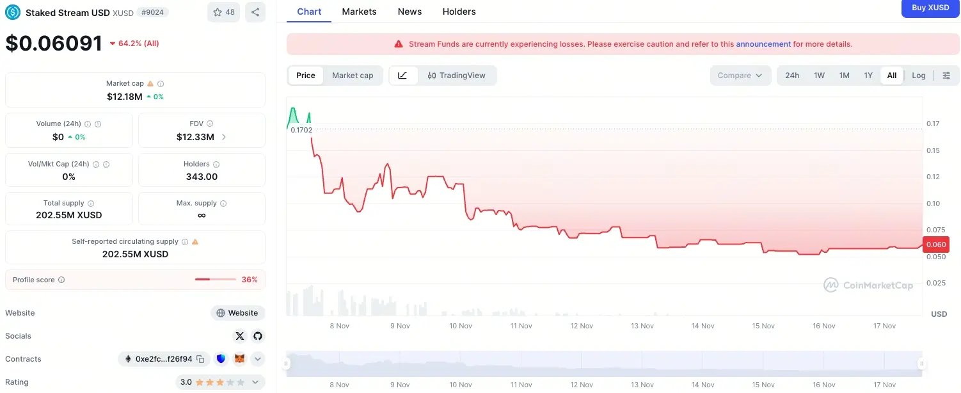Switch to the Markets tab

click(359, 12)
